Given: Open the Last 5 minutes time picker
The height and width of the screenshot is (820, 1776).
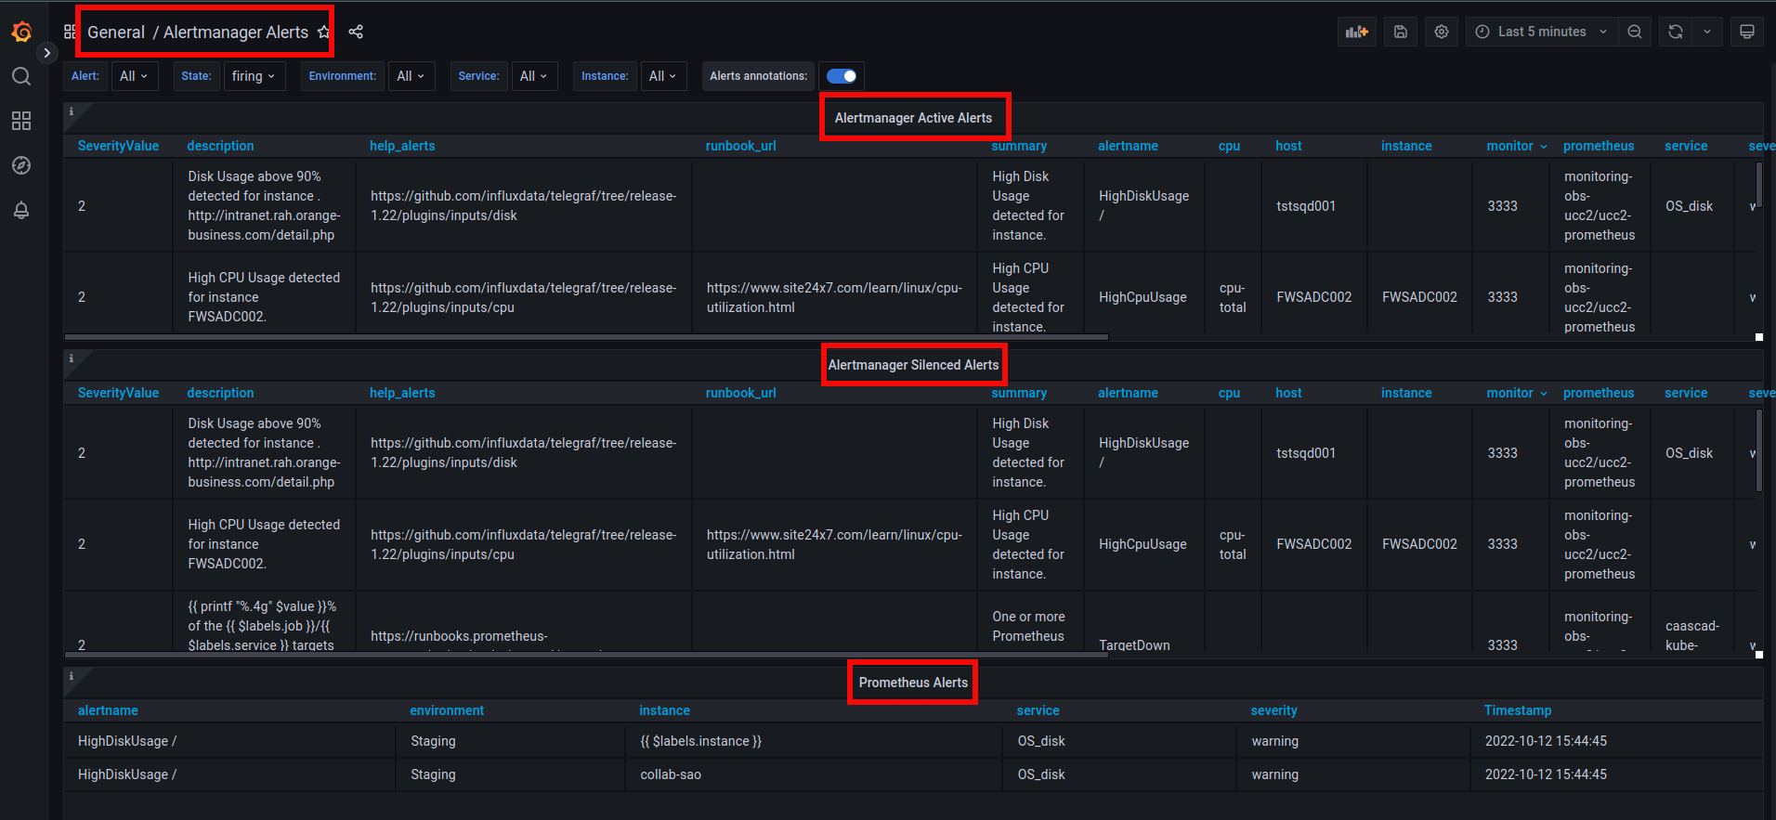Looking at the screenshot, I should [x=1542, y=32].
